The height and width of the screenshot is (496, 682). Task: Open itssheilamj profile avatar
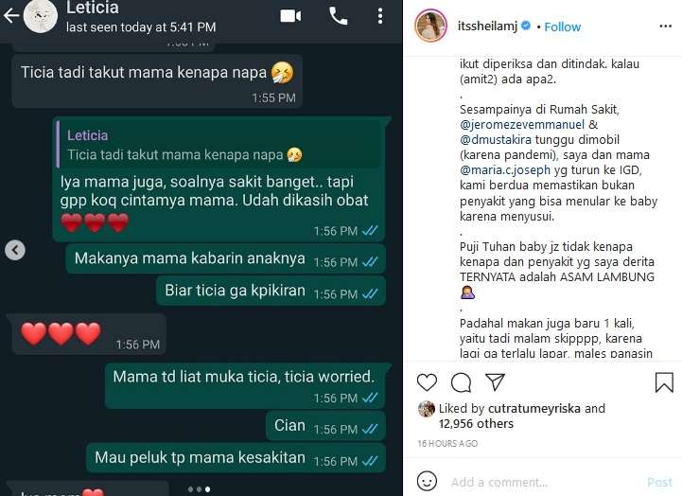(430, 27)
